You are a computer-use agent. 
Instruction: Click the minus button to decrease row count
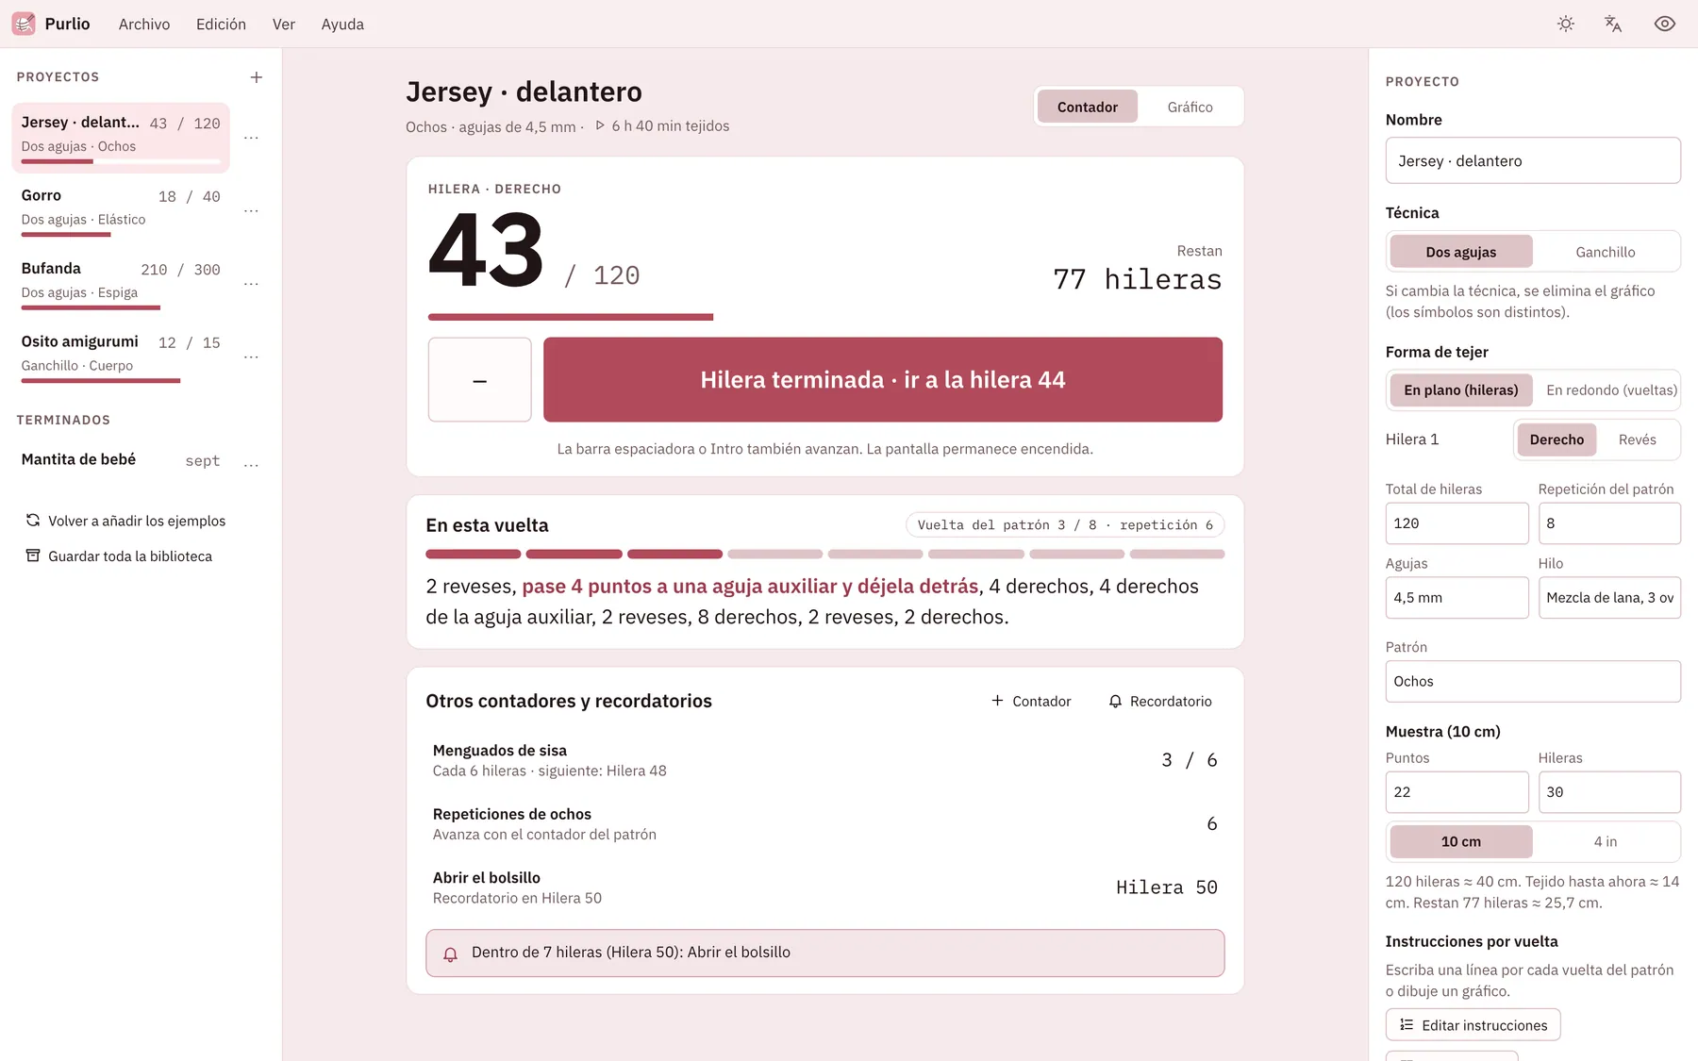(480, 380)
